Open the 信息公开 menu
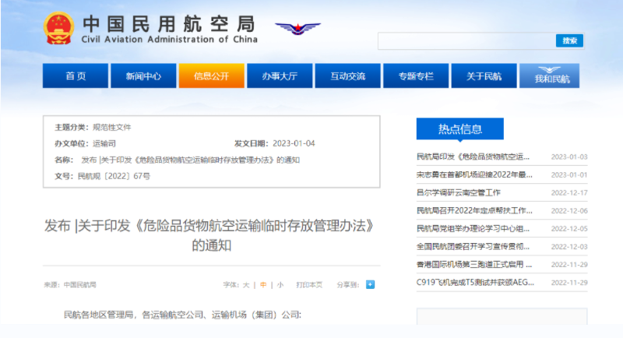Image resolution: width=623 pixels, height=338 pixels. click(x=211, y=76)
